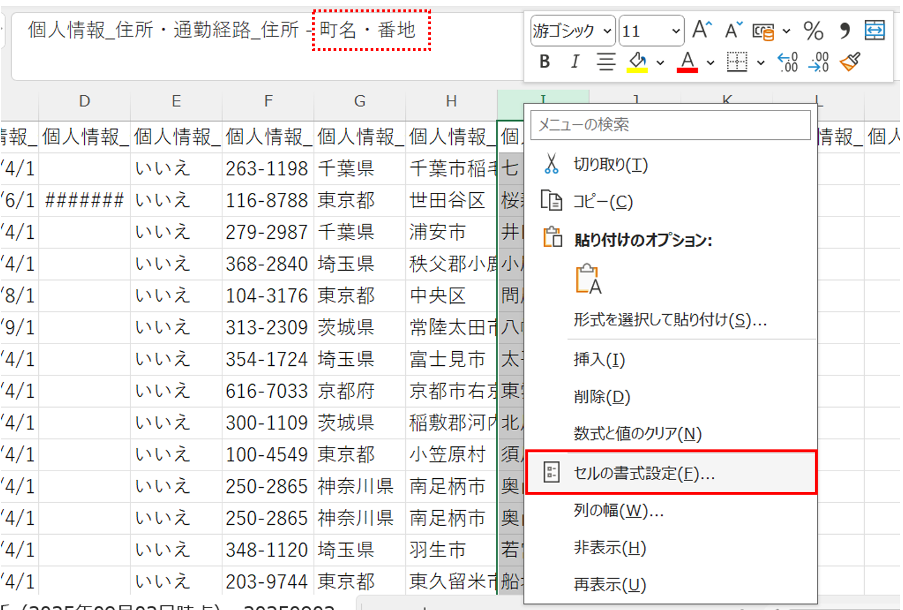Viewport: 903px width, 610px height.
Task: Toggle italic formatting
Action: (x=575, y=62)
